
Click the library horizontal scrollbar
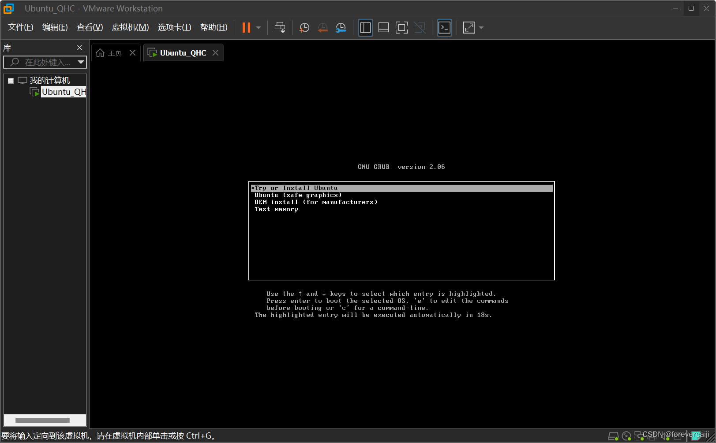click(x=42, y=420)
